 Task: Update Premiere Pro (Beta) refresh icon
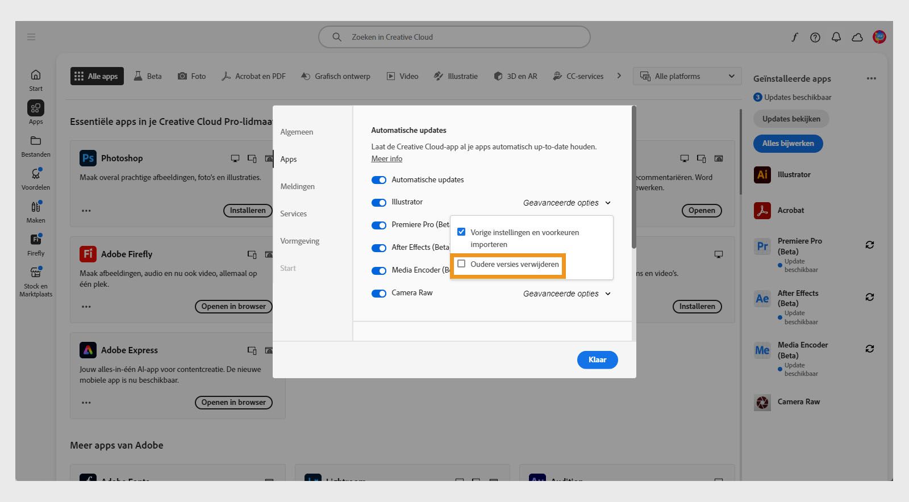coord(870,245)
